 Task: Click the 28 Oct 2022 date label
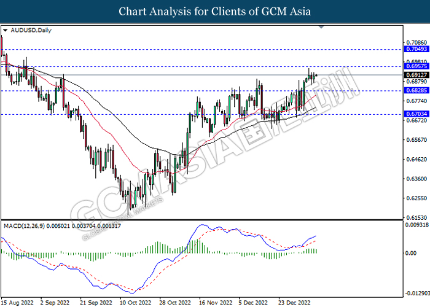click(x=175, y=303)
